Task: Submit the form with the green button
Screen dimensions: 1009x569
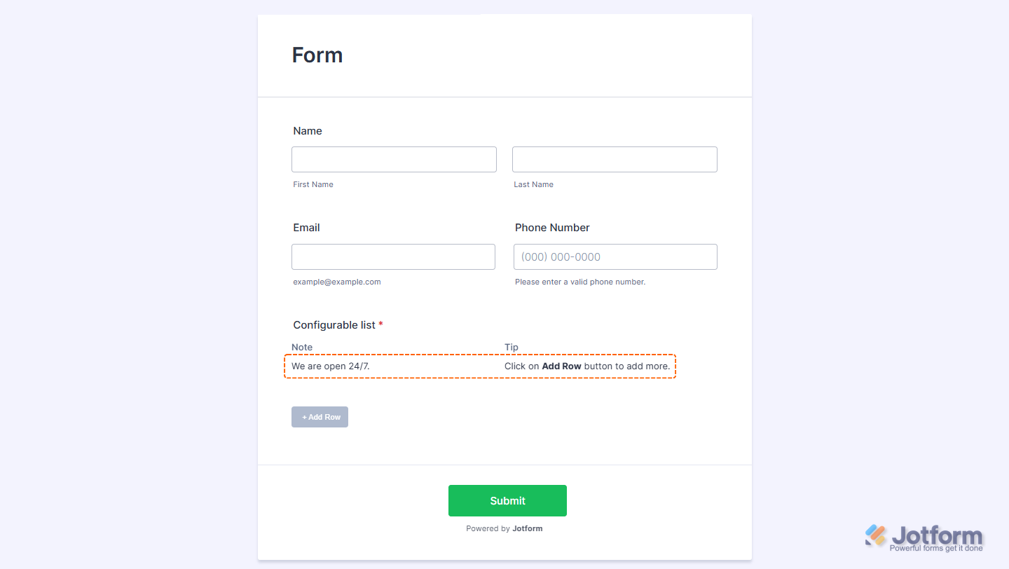Action: click(x=507, y=500)
